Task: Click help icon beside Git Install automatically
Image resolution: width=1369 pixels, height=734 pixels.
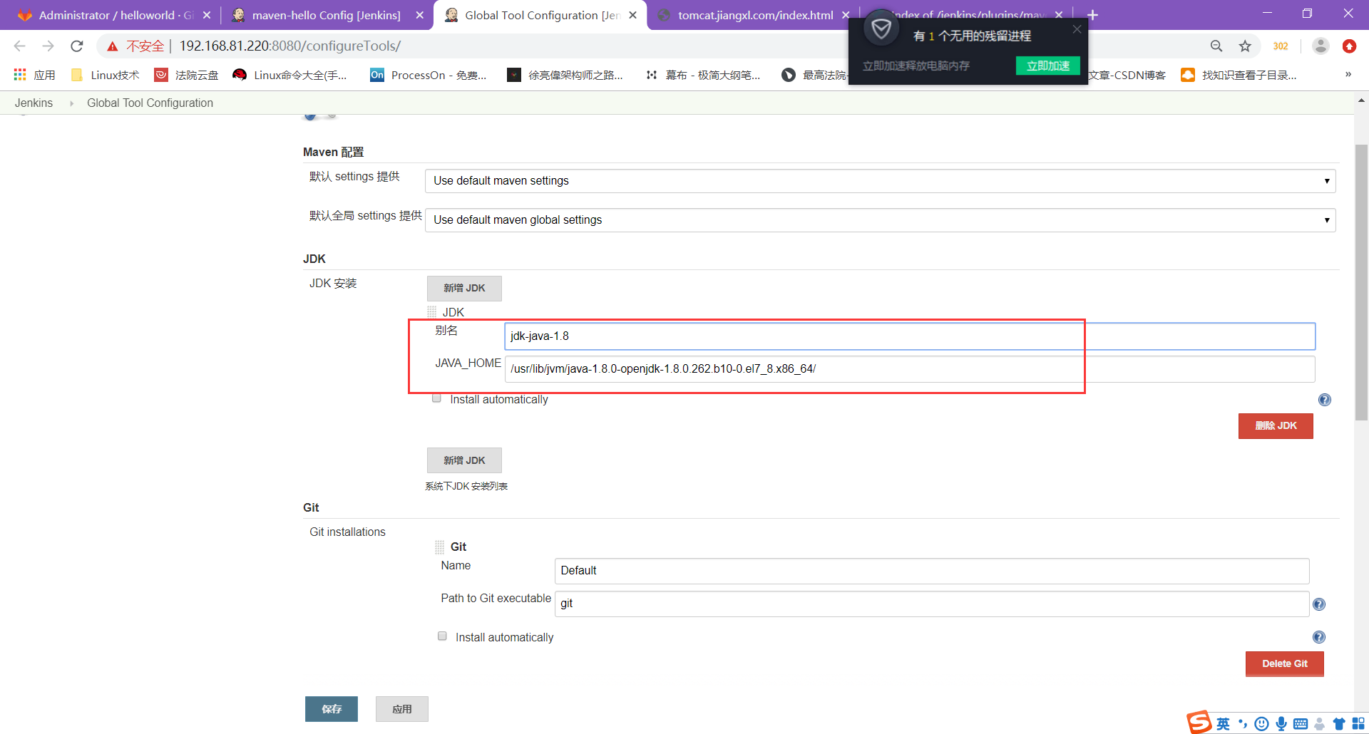Action: (x=1319, y=637)
